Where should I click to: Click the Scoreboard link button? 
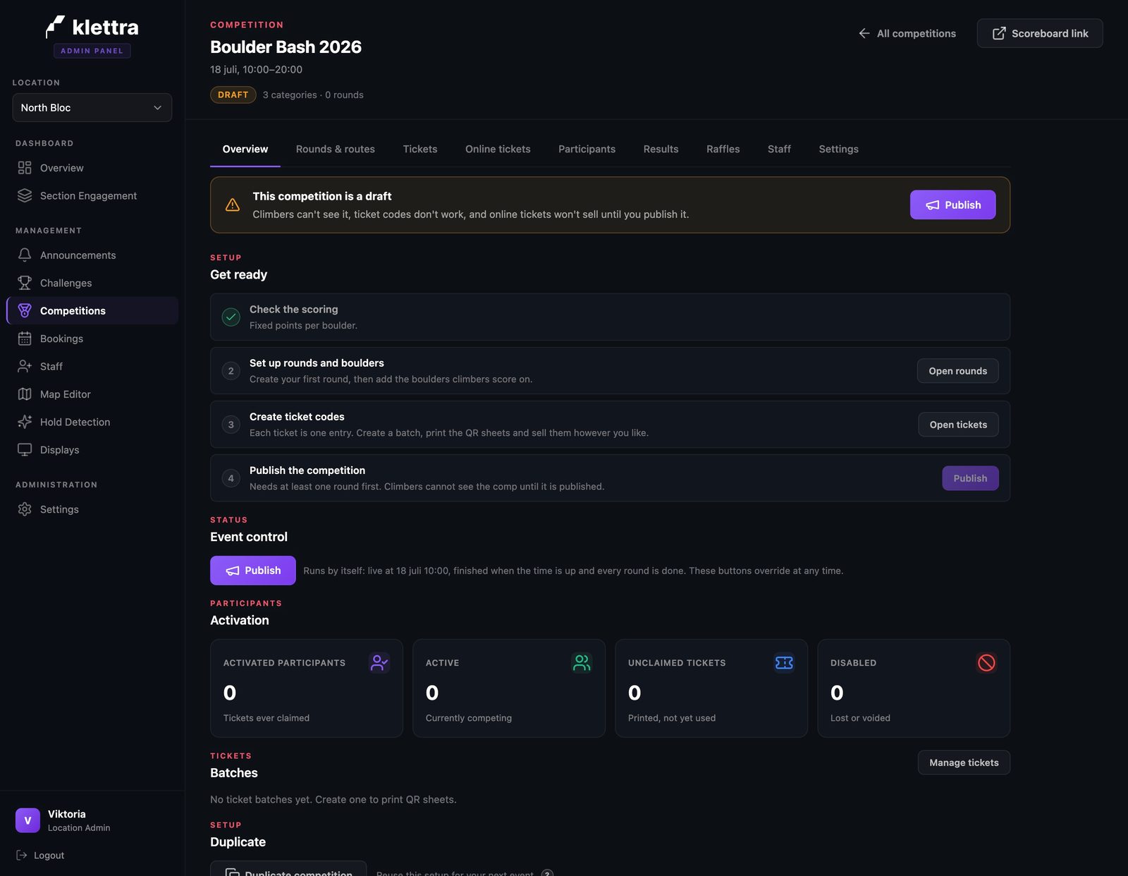[x=1040, y=33]
